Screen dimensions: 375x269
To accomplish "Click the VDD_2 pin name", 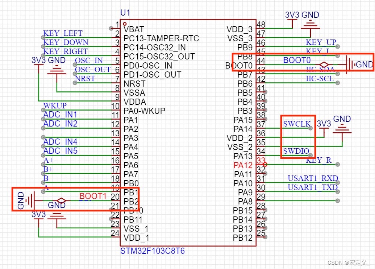I will point(239,138).
